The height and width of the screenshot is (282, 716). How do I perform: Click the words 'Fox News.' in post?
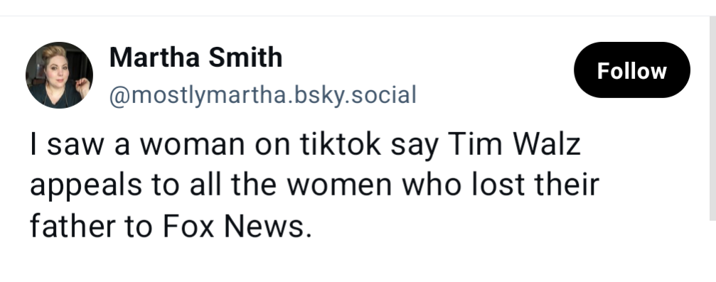(237, 227)
